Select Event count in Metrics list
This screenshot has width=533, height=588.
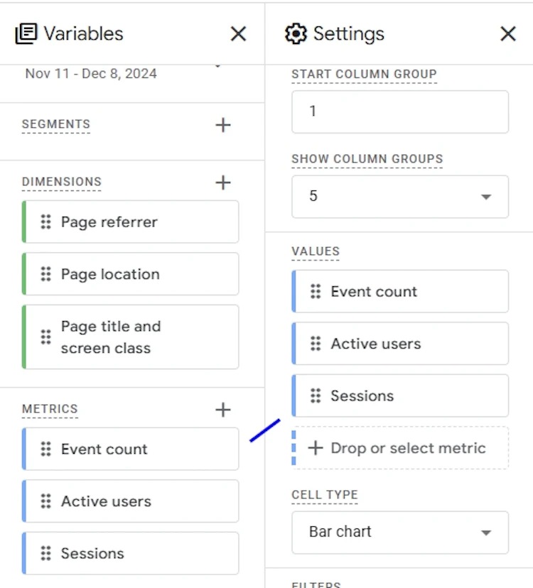pyautogui.click(x=130, y=449)
